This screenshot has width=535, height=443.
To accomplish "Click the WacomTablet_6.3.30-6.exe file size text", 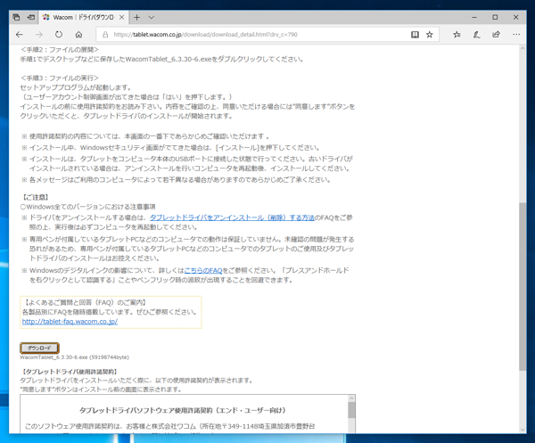I will point(74,357).
